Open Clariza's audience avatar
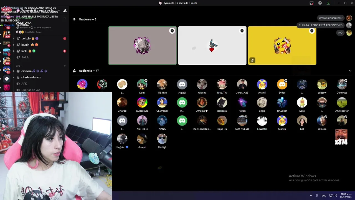 (x=282, y=121)
